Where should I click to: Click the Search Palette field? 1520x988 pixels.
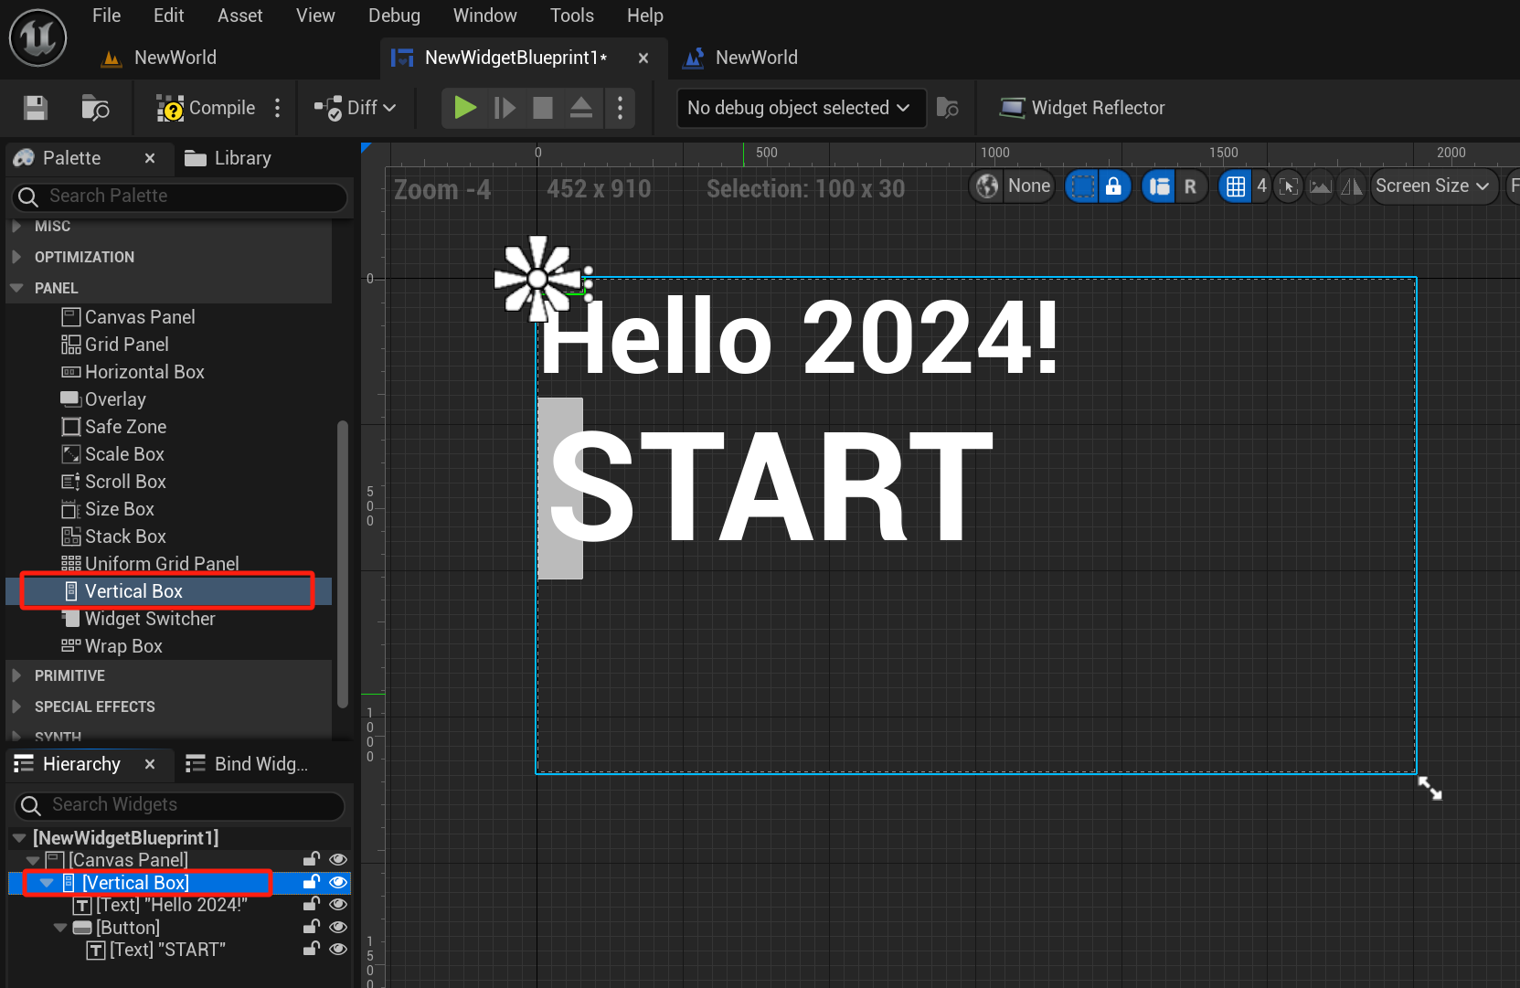[x=180, y=196]
